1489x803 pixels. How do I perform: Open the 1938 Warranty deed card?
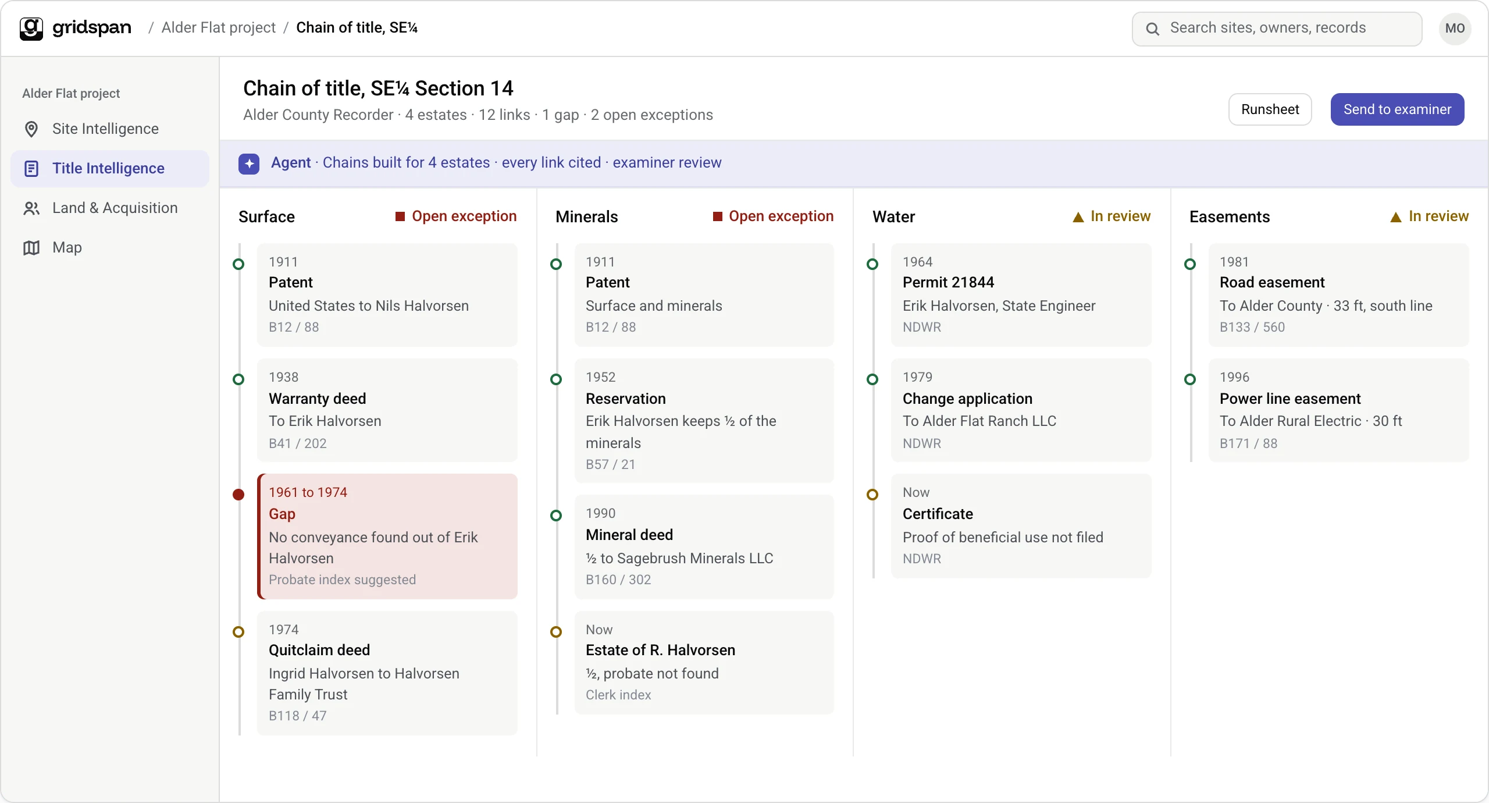(387, 410)
